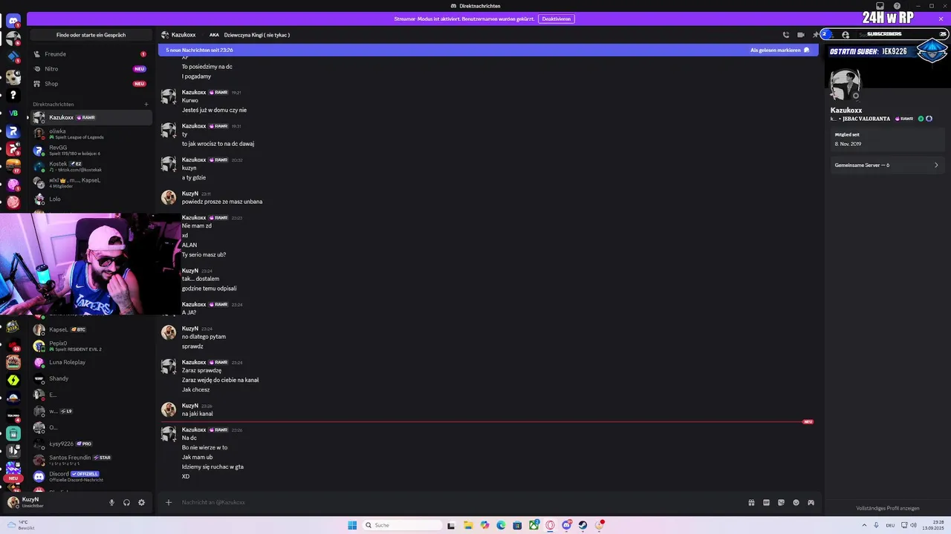Image resolution: width=951 pixels, height=534 pixels.
Task: Open the clock and date in taskbar
Action: (x=932, y=525)
